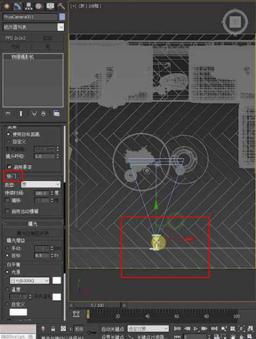The width and height of the screenshot is (256, 339).
Task: Select the 自定义 focus radio button
Action: pyautogui.click(x=9, y=141)
